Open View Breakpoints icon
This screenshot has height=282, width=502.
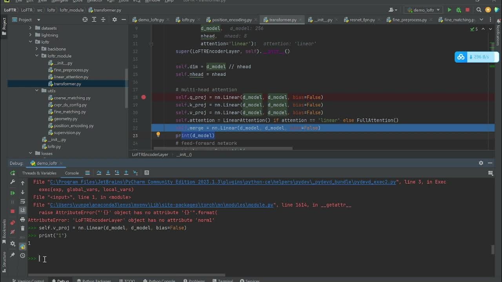tap(13, 222)
